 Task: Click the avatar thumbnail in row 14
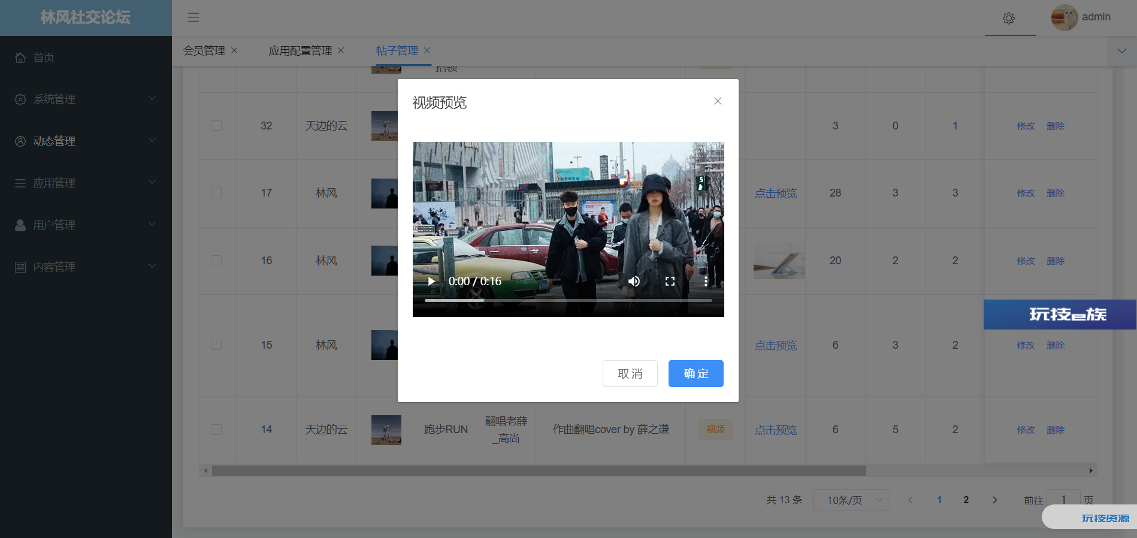(386, 430)
